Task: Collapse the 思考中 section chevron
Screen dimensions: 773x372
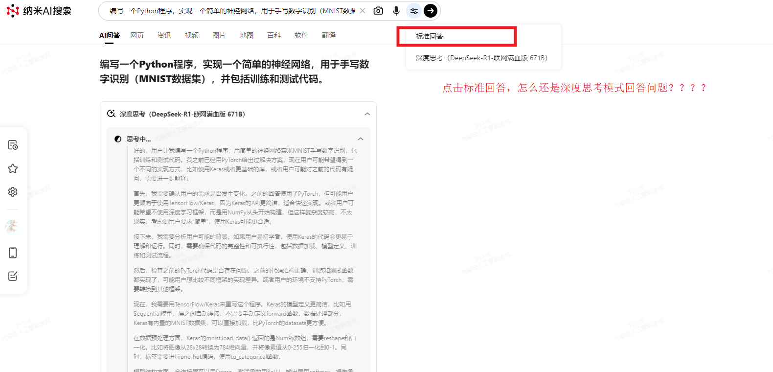Action: point(361,139)
